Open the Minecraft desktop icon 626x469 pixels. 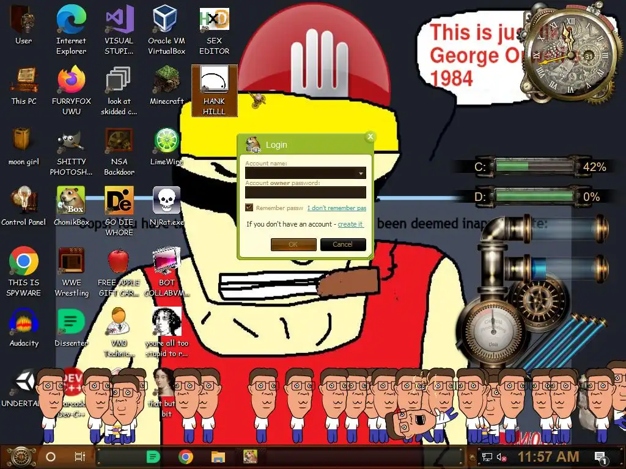tap(166, 86)
